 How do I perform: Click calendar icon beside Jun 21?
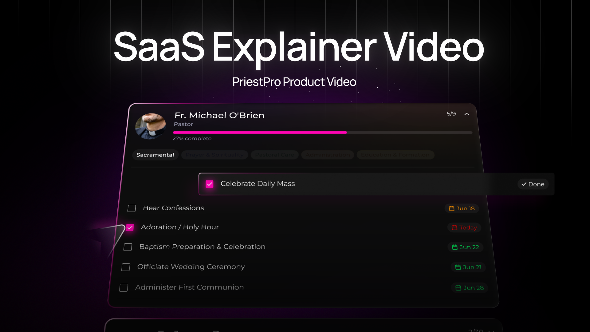click(458, 267)
